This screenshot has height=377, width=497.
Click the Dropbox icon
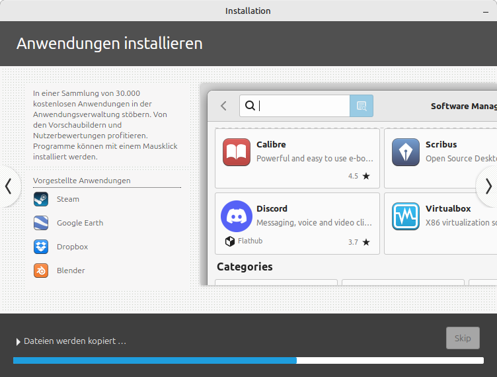41,247
